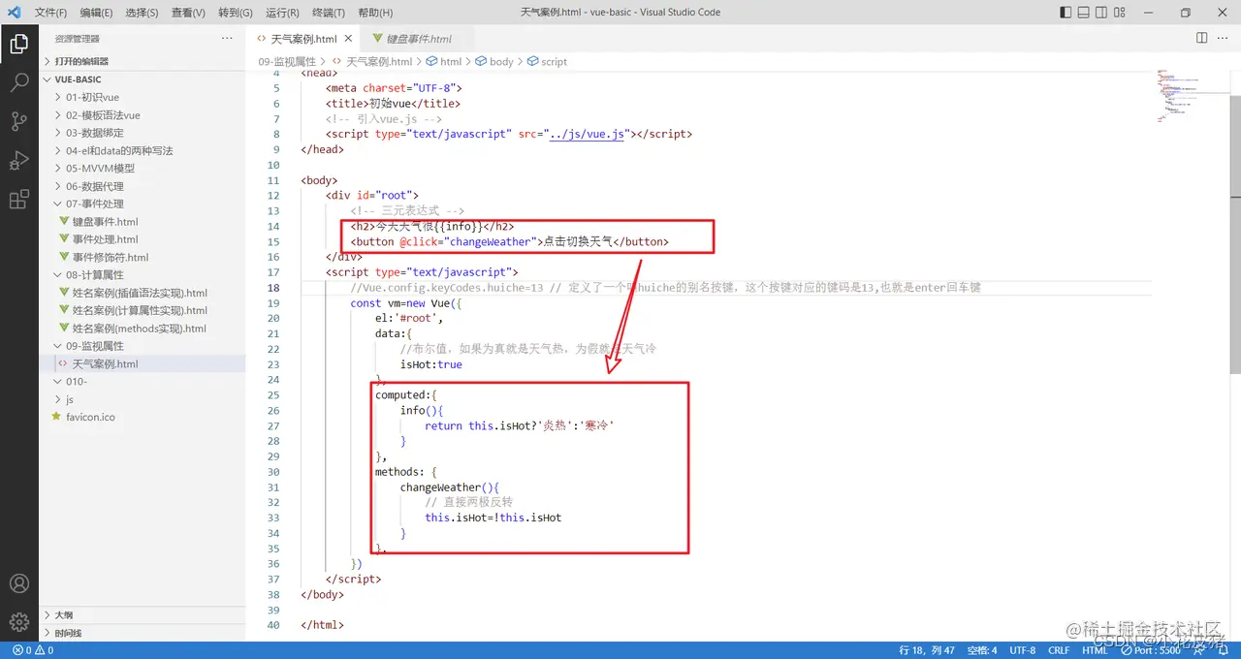
Task: Open 事件修饰符.html in file tree
Action: click(x=143, y=257)
